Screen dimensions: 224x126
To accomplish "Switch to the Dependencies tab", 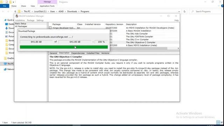I will tap(78, 53).
